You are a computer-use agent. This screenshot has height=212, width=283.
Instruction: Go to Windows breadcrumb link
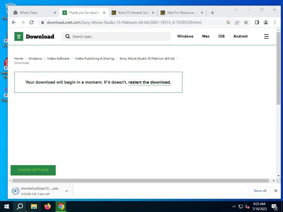pos(35,59)
